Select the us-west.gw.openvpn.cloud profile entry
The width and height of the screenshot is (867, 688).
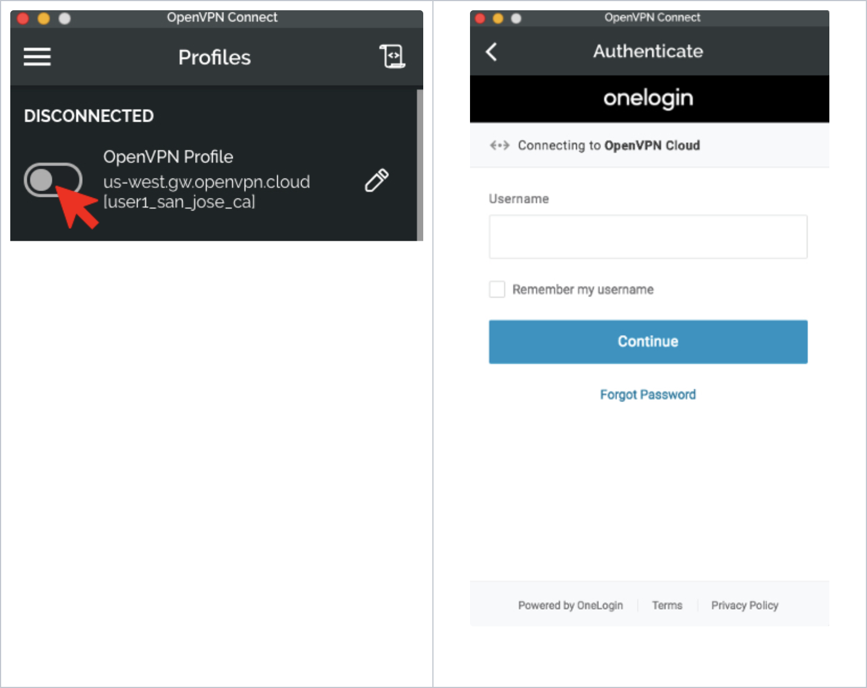(206, 181)
